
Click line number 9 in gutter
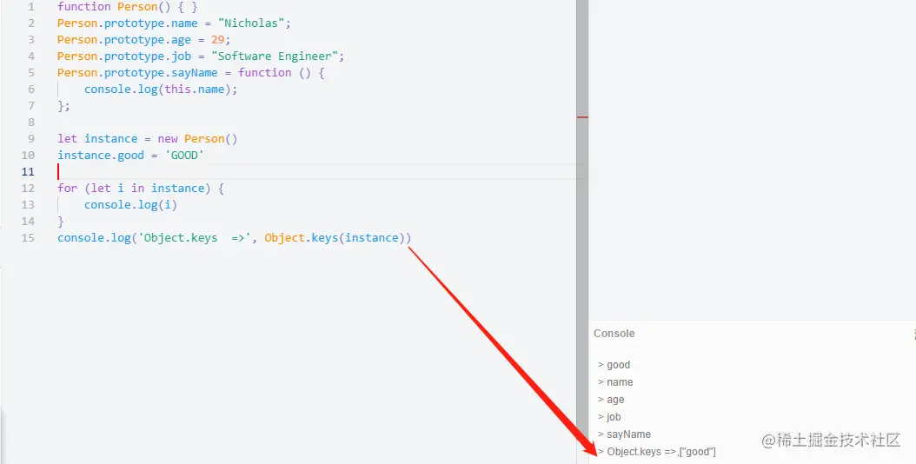tap(31, 138)
